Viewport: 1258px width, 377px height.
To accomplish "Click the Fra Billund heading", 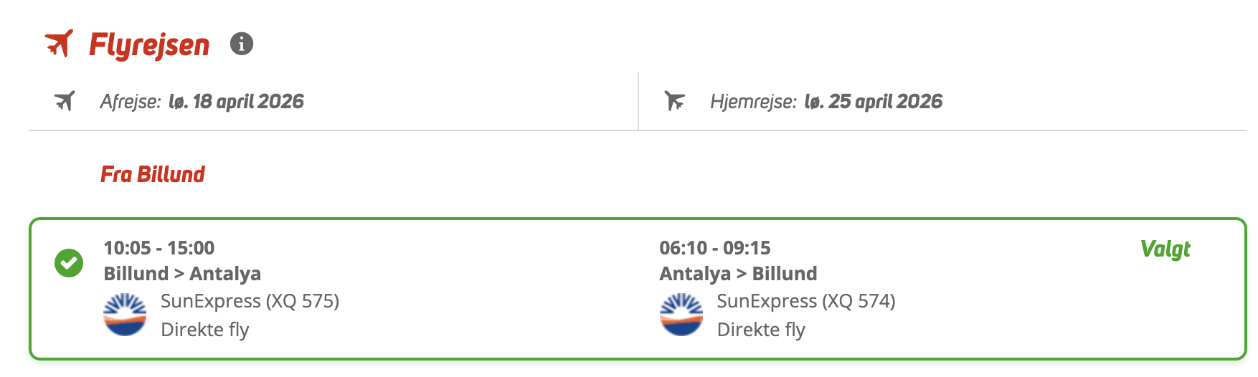I will pyautogui.click(x=153, y=174).
